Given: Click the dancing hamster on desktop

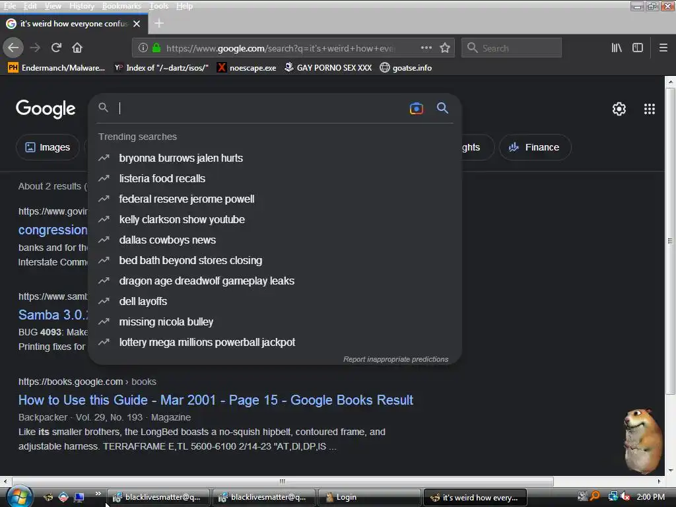Looking at the screenshot, I should 643,440.
